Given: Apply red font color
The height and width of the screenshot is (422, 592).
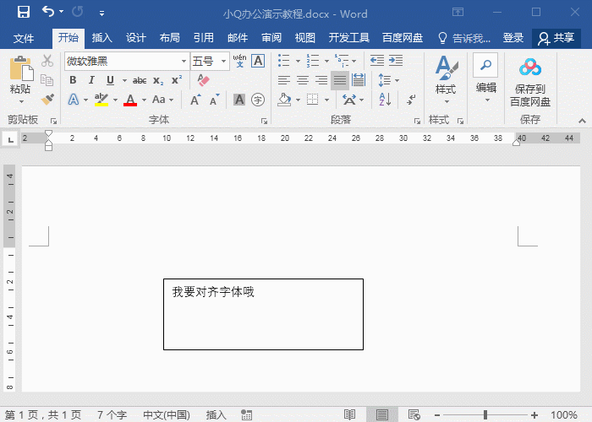Looking at the screenshot, I should (x=130, y=100).
